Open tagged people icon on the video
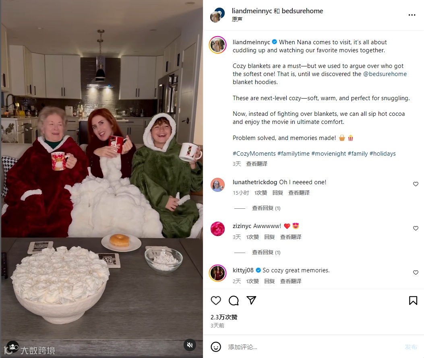The image size is (424, 358). (12, 347)
